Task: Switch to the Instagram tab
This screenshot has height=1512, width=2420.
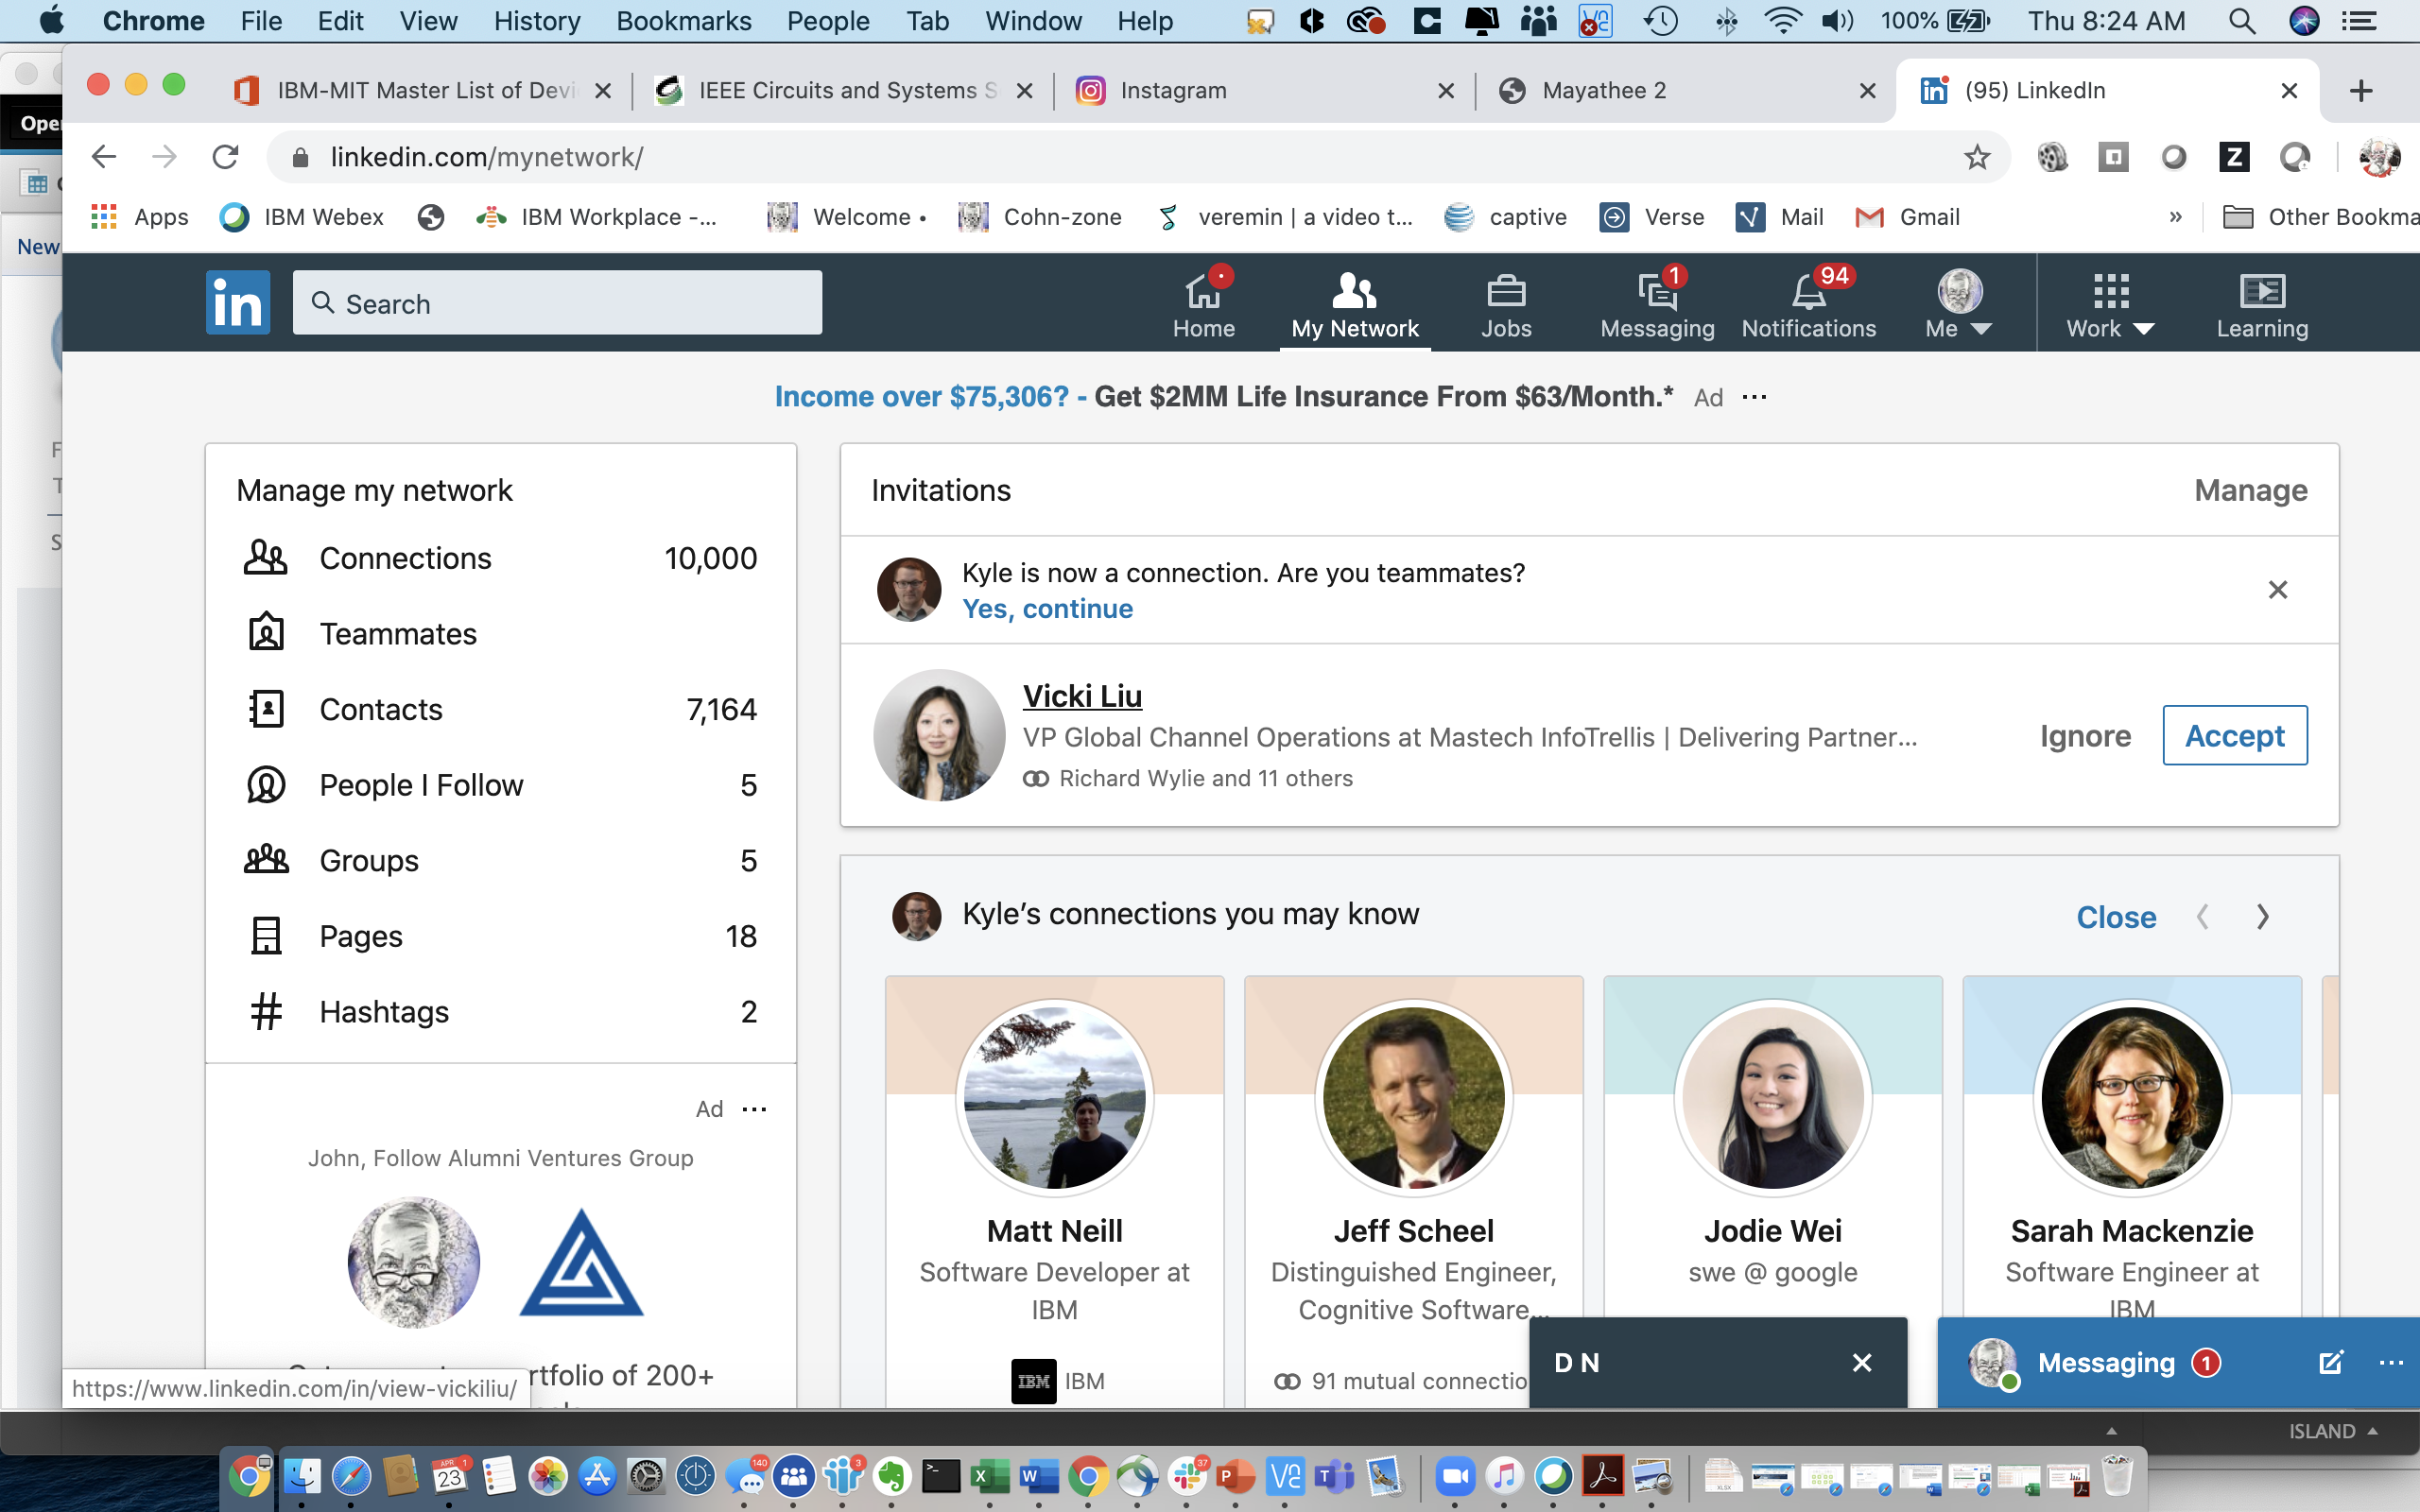Action: [x=1173, y=90]
